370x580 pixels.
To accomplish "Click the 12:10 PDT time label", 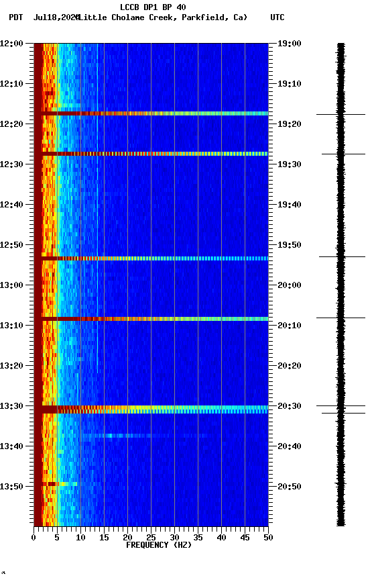I will pyautogui.click(x=11, y=84).
